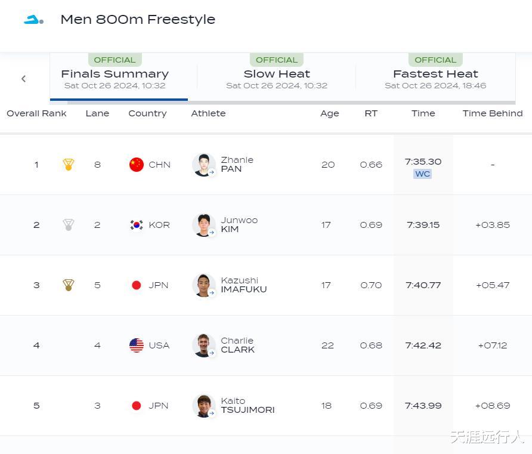Click the China flag icon
532x454 pixels.
137,165
